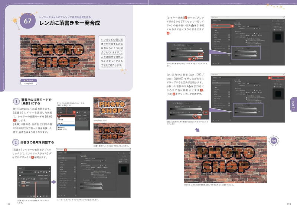Click add layer mask icon at panel bottom
Viewport: 297px width, 210px height.
(34, 196)
